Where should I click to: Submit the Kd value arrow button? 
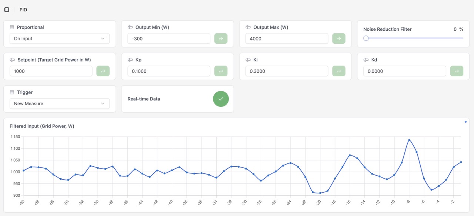[457, 71]
